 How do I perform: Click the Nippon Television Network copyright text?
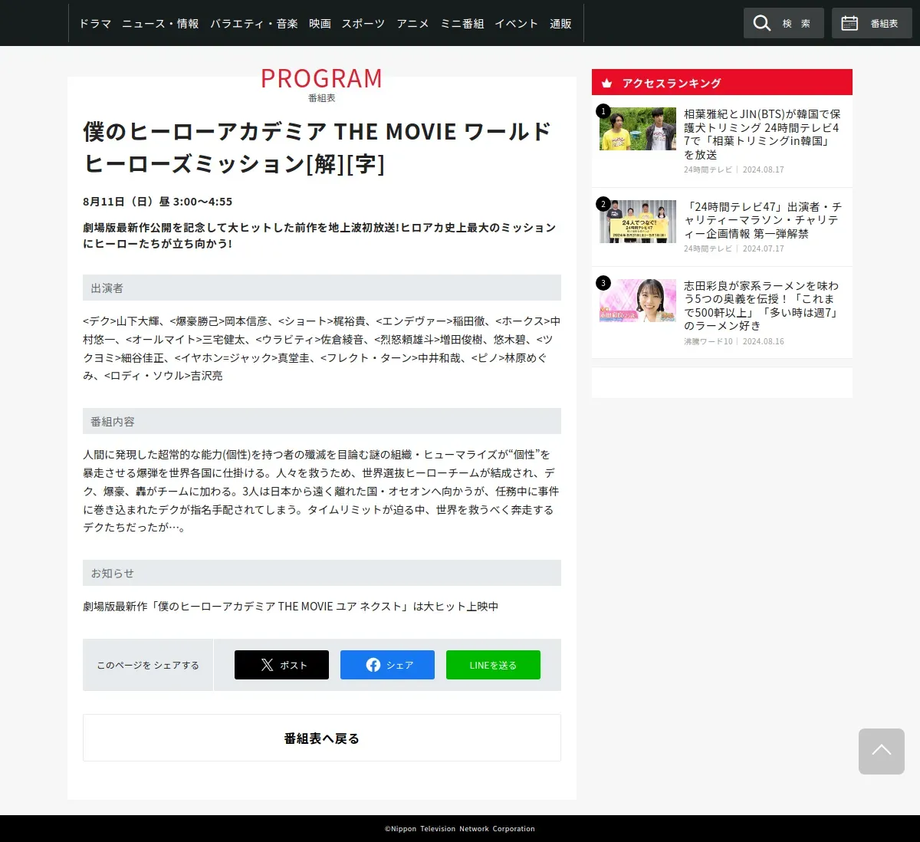tap(460, 828)
